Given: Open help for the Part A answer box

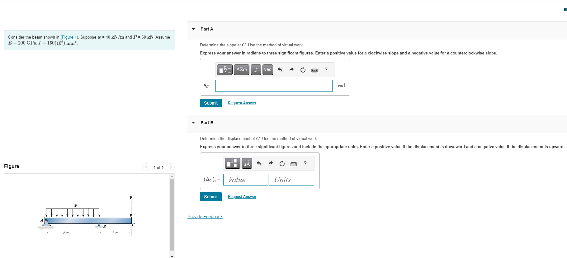Looking at the screenshot, I should [x=326, y=70].
